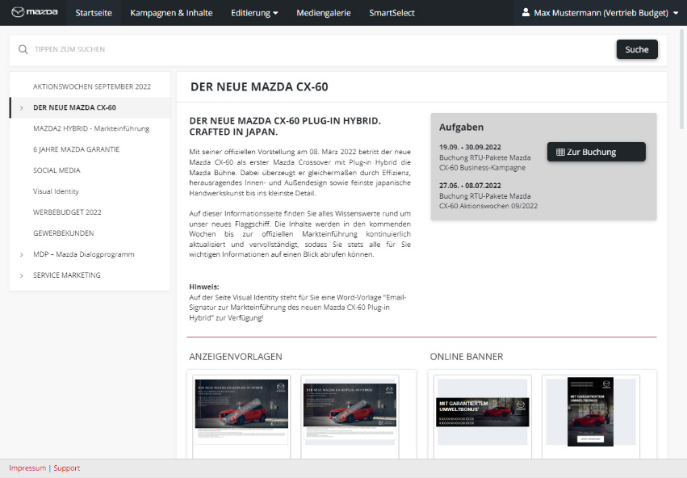Click the dark vertical Online Banner thumbnail
The height and width of the screenshot is (478, 687).
pos(591,412)
